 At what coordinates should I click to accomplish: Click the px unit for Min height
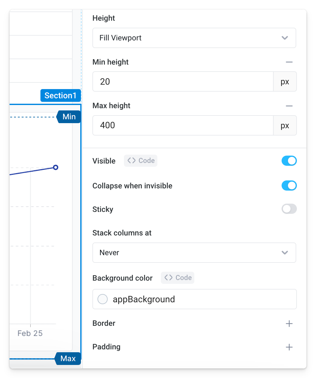pos(285,81)
